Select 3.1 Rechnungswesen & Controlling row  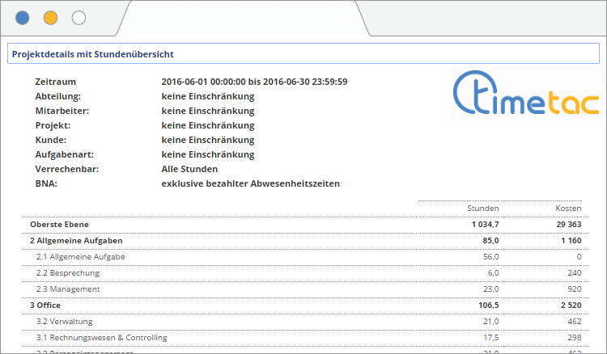(x=101, y=337)
